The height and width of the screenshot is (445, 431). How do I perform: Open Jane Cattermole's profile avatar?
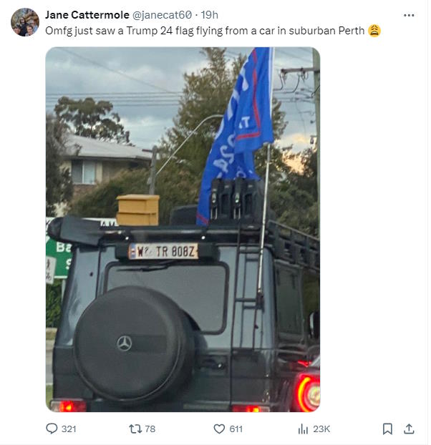pos(25,22)
